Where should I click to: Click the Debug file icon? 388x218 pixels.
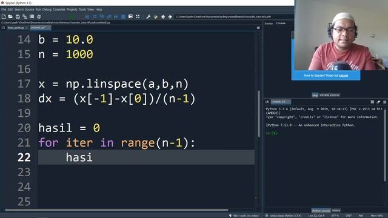(x=87, y=16)
